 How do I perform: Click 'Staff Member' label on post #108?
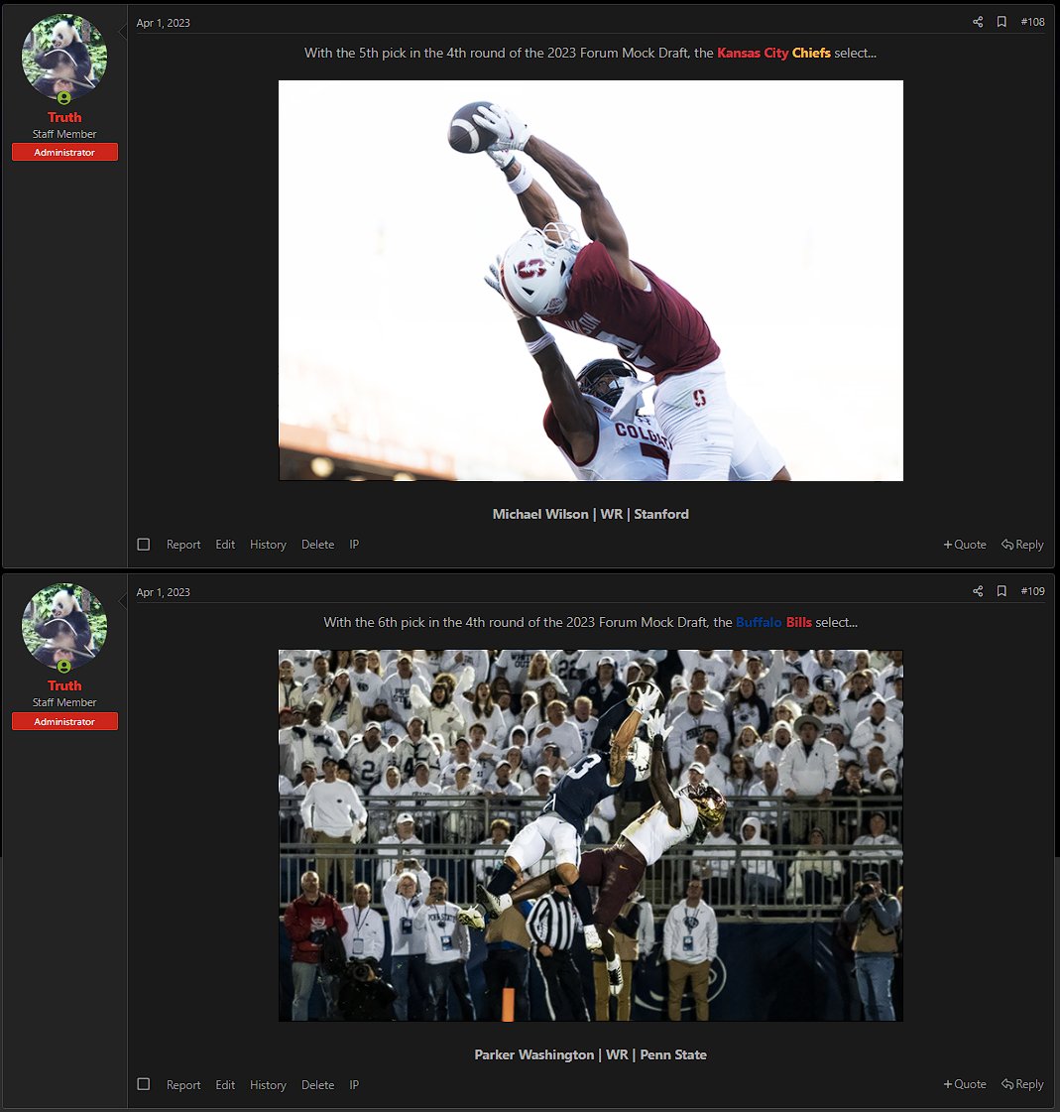pos(64,134)
